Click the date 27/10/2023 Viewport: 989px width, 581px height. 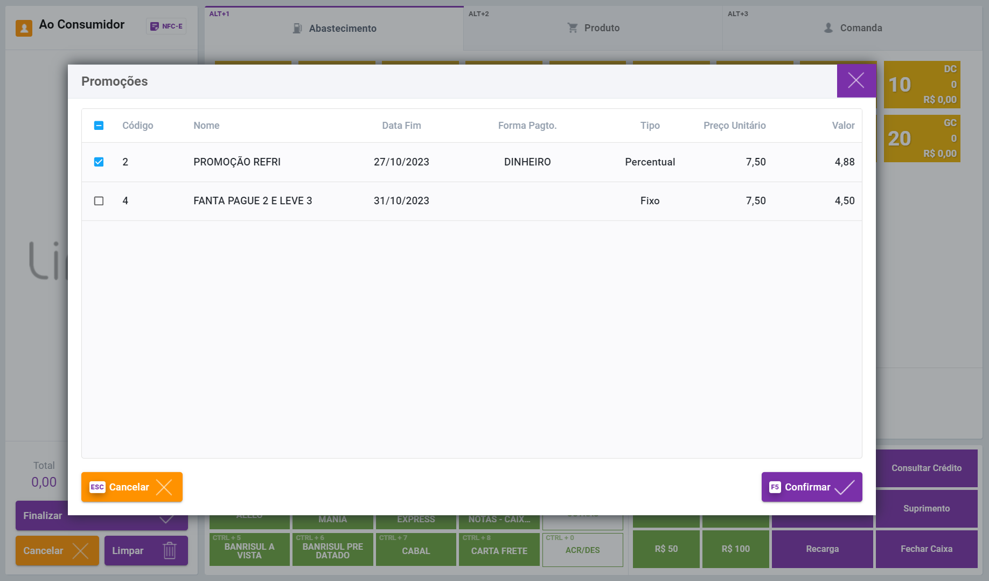(401, 162)
